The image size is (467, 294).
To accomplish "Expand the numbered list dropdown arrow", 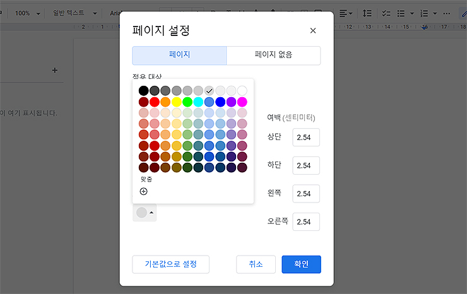I will (435, 13).
